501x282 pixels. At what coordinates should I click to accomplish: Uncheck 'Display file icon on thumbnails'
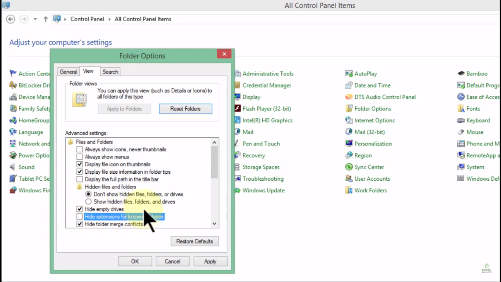point(80,164)
